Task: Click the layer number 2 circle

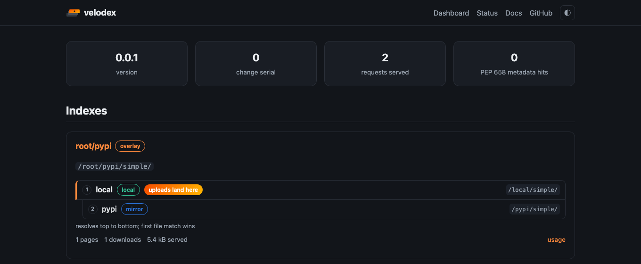Action: [93, 209]
